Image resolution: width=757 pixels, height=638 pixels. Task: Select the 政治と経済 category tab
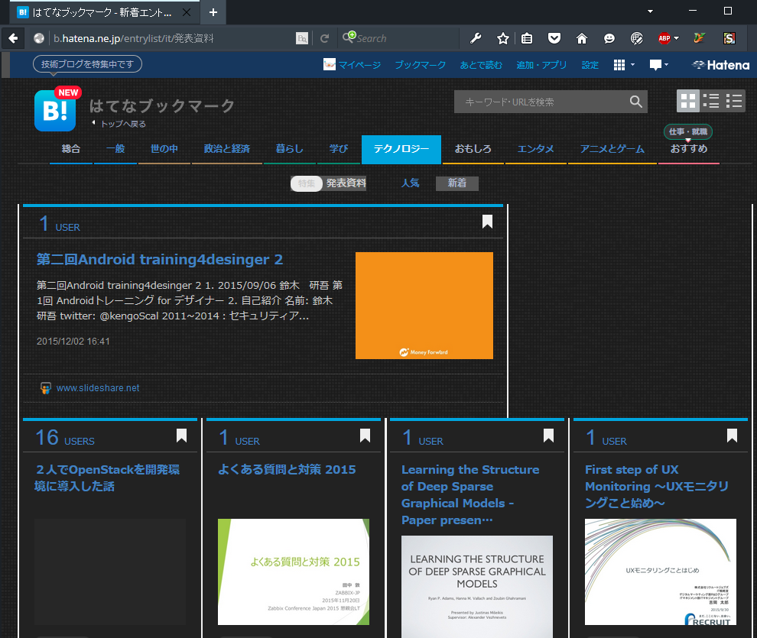point(227,148)
